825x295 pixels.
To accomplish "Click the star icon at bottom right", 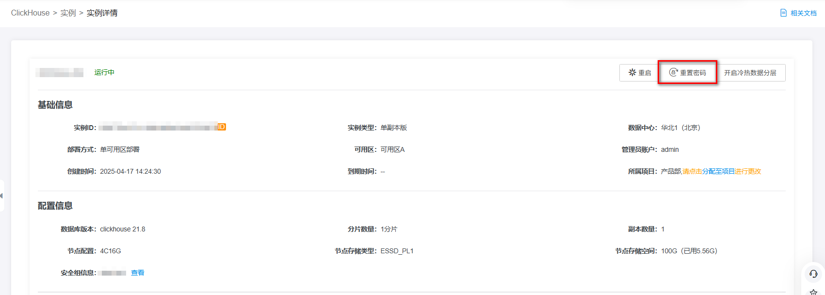I will (813, 292).
